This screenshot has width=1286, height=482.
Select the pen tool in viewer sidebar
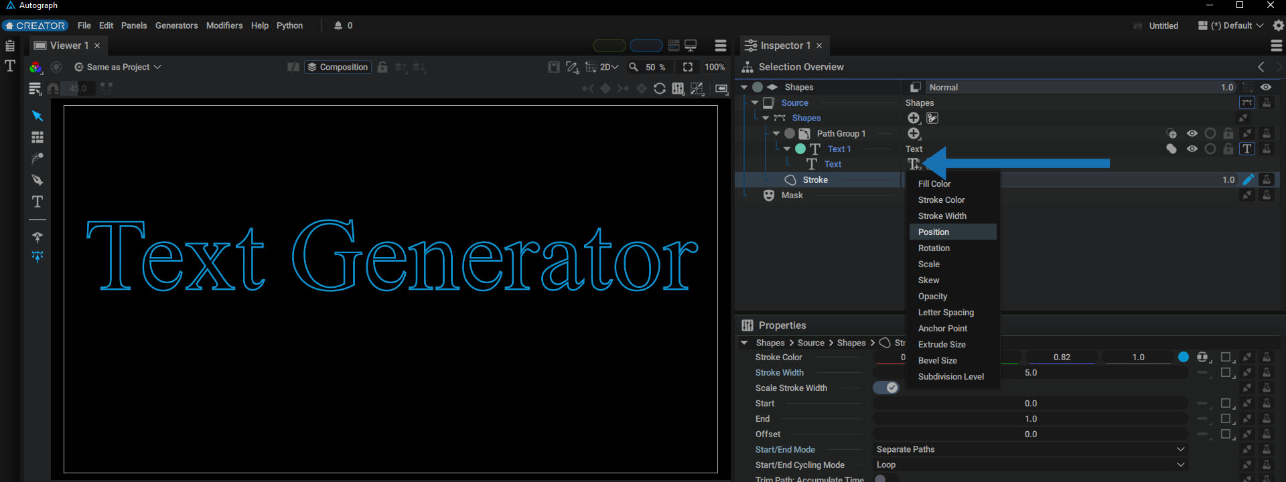[38, 179]
